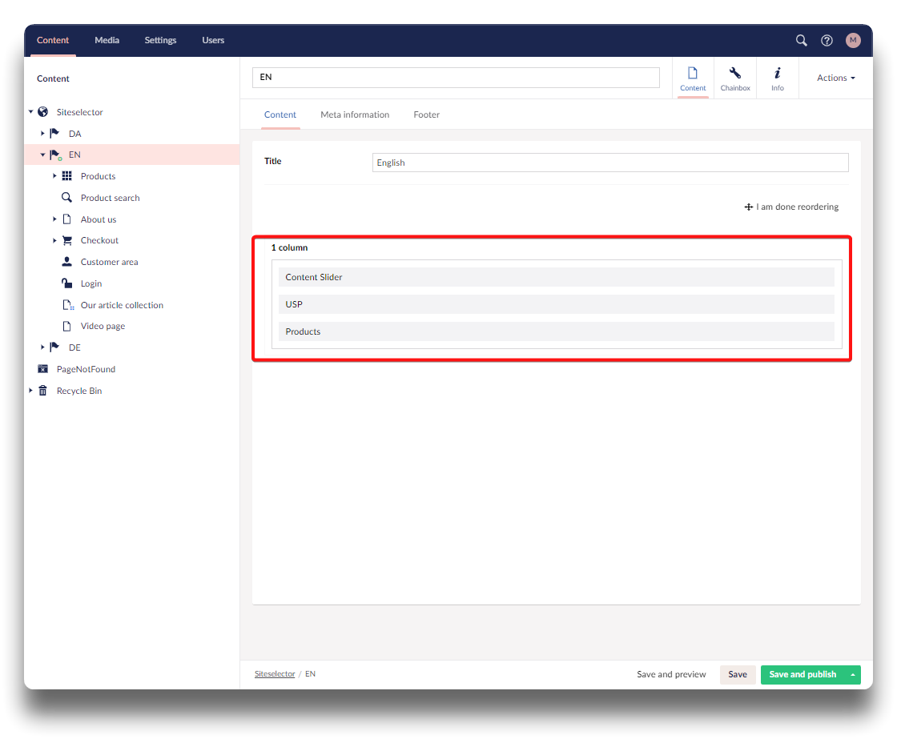The image size is (897, 739).
Task: Select the Checkout cart item in tree
Action: pos(99,240)
